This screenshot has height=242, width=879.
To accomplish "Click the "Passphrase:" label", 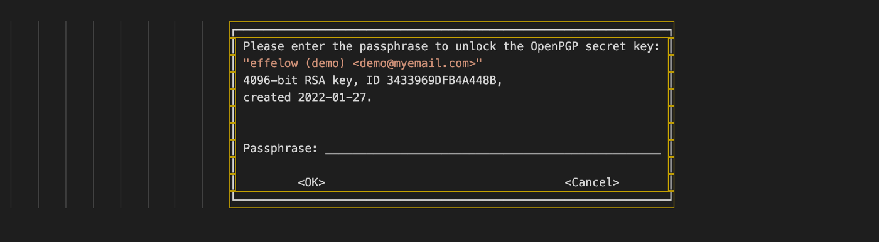I will pyautogui.click(x=281, y=149).
